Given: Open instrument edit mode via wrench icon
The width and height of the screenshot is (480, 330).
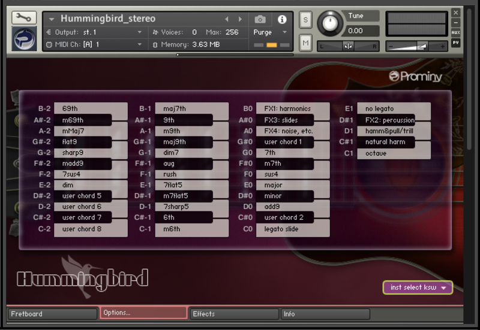Looking at the screenshot, I should 24,18.
